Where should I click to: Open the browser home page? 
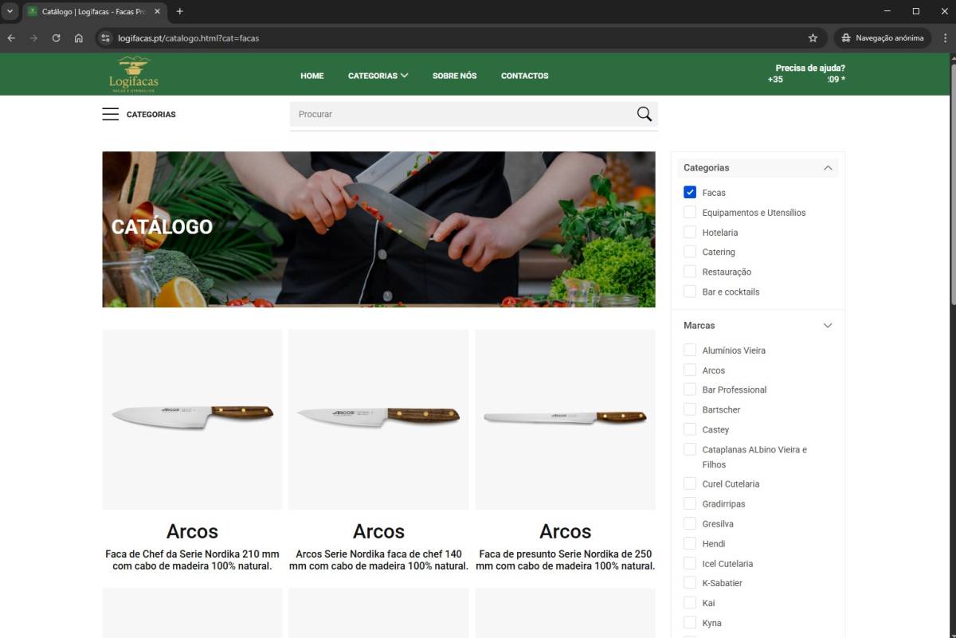(78, 37)
